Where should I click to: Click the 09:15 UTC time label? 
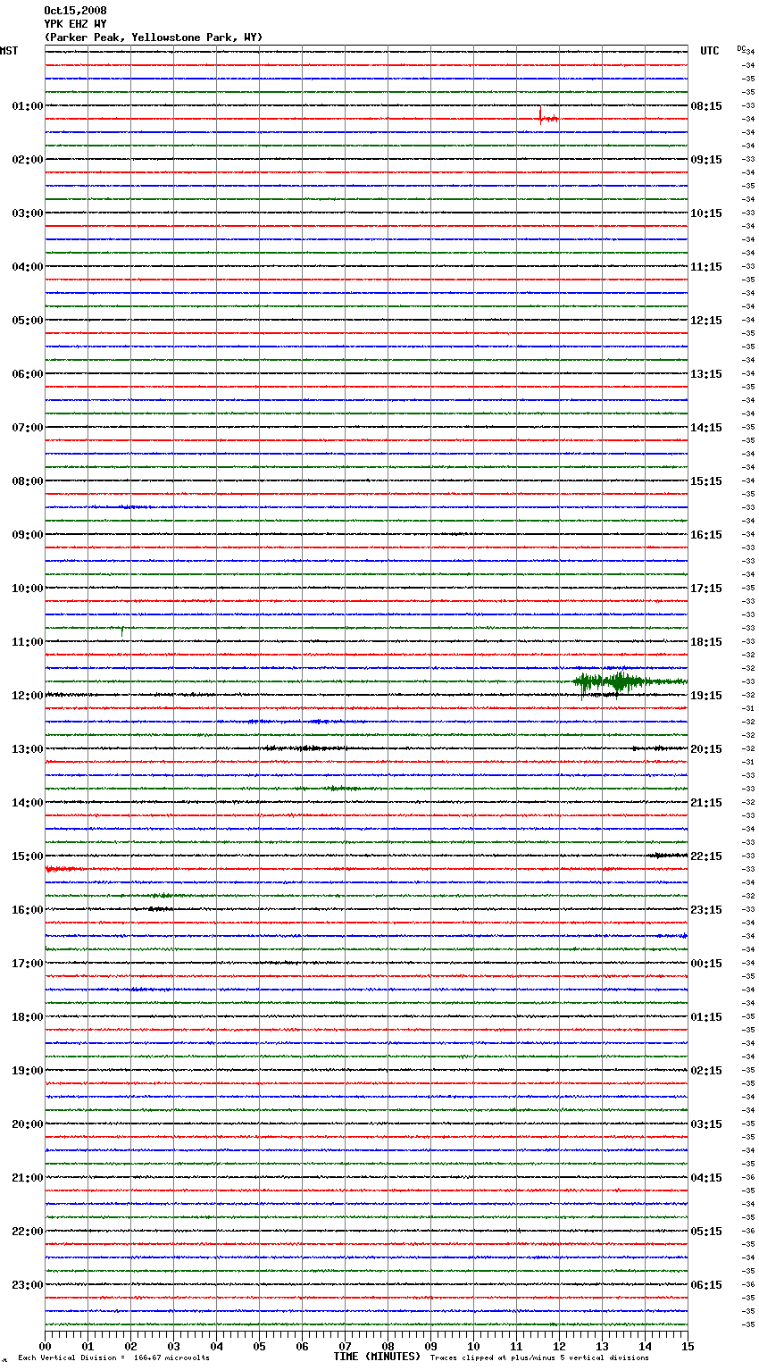tap(706, 160)
